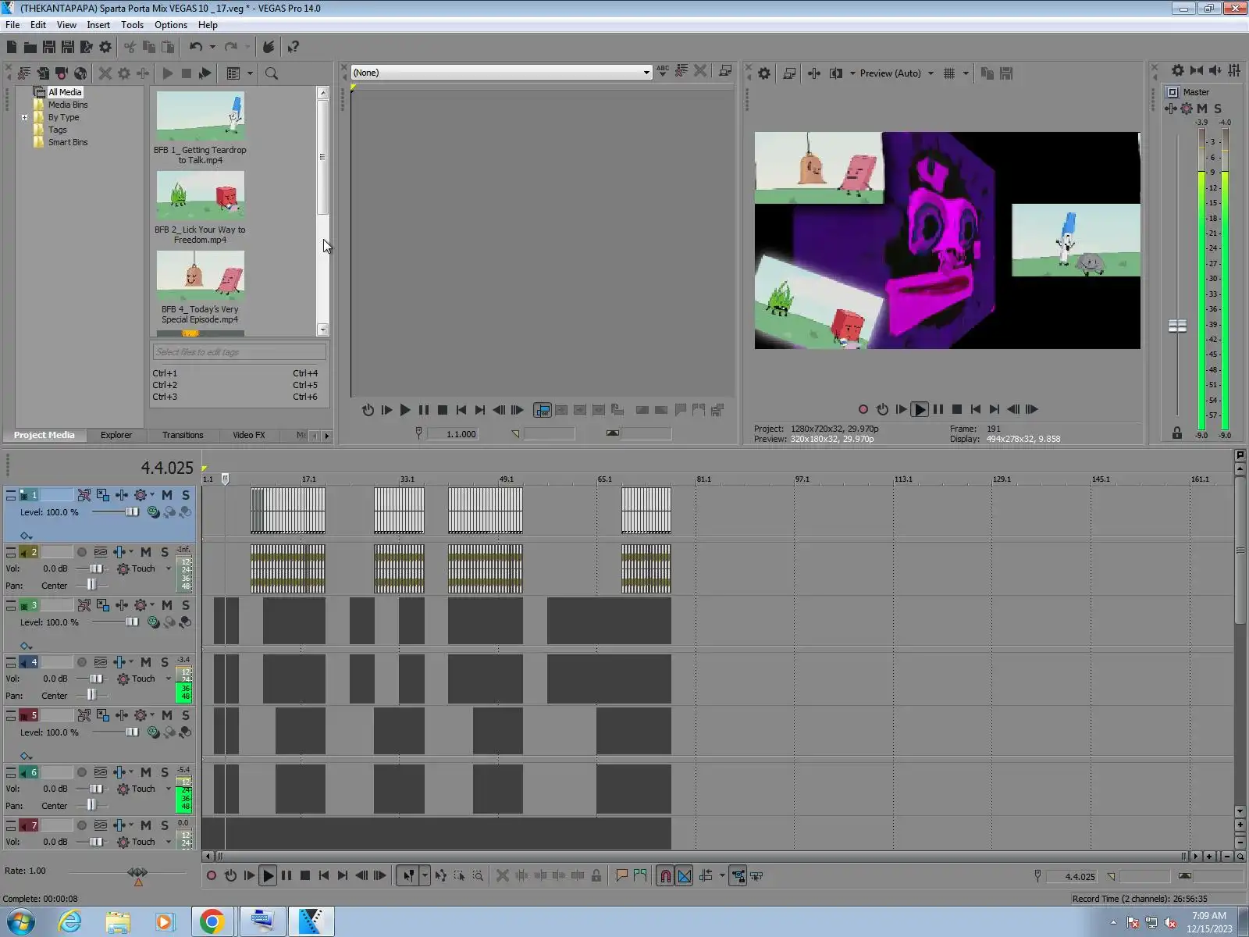The image size is (1249, 937).
Task: Open the edit tool selector dropdown
Action: (x=425, y=876)
